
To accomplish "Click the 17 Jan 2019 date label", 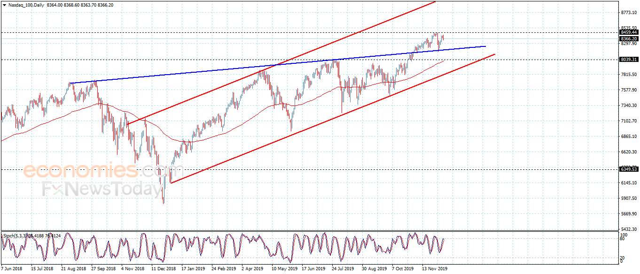I will coord(193,269).
